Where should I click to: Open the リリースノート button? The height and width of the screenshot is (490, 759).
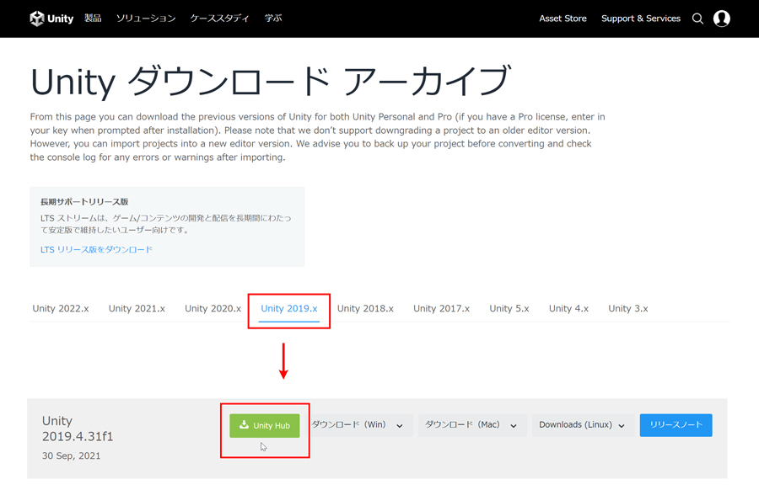[x=676, y=425]
